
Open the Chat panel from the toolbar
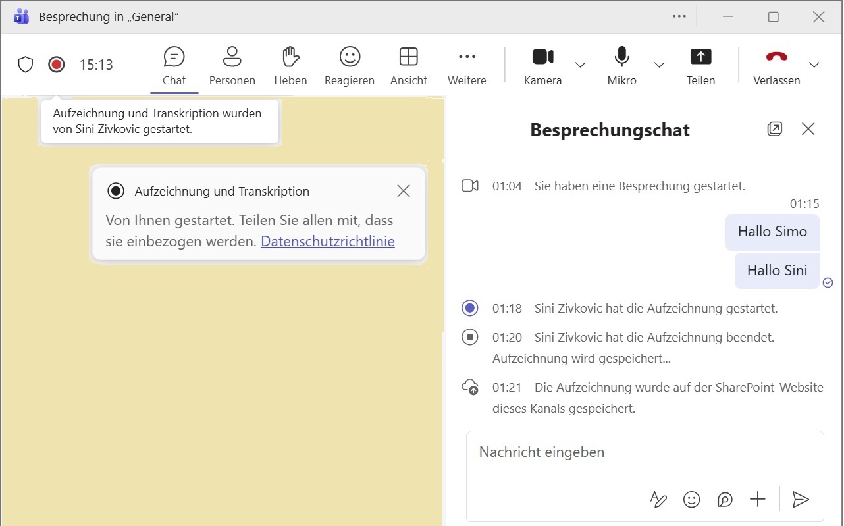click(174, 64)
